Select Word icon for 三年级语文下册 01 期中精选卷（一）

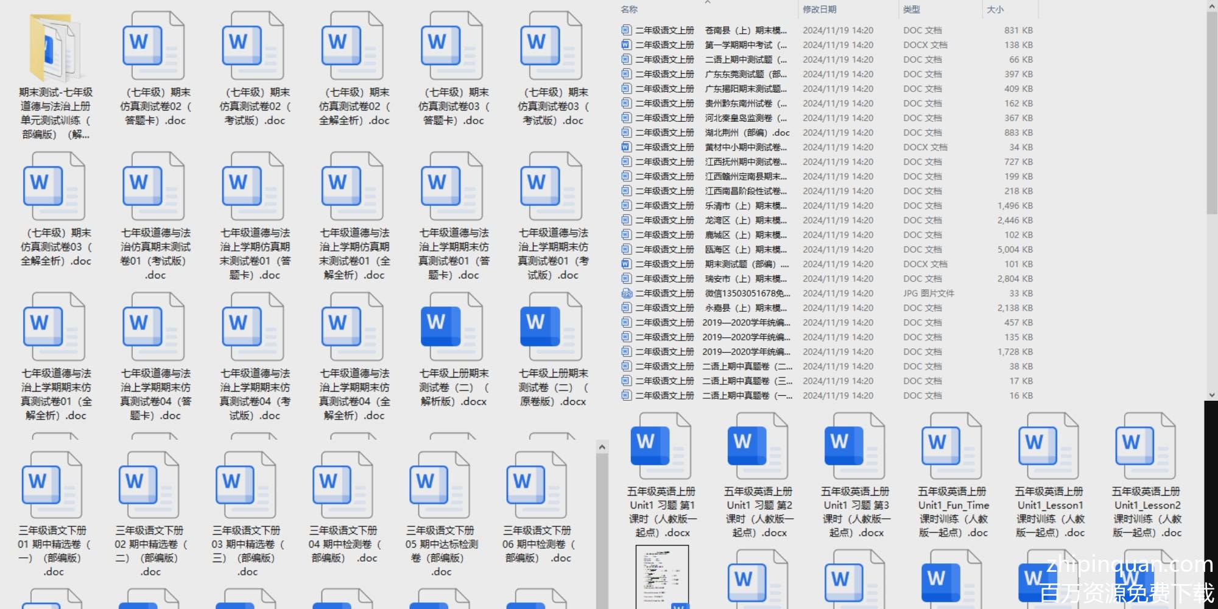click(52, 485)
